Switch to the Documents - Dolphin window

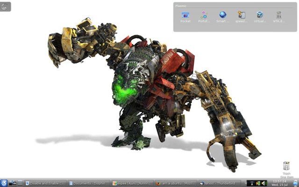[x=89, y=183]
